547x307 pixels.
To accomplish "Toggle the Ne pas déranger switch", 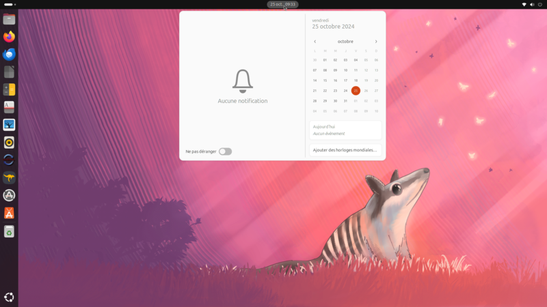I will pos(226,151).
